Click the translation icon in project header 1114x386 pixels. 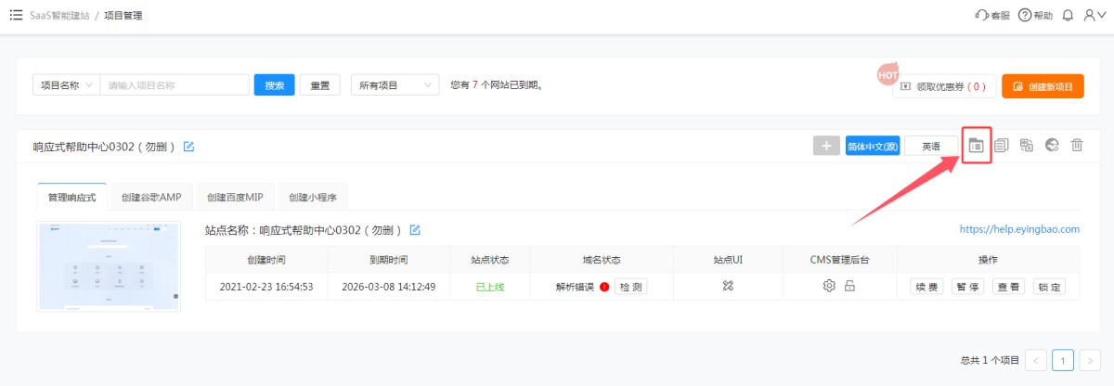[x=1027, y=146]
